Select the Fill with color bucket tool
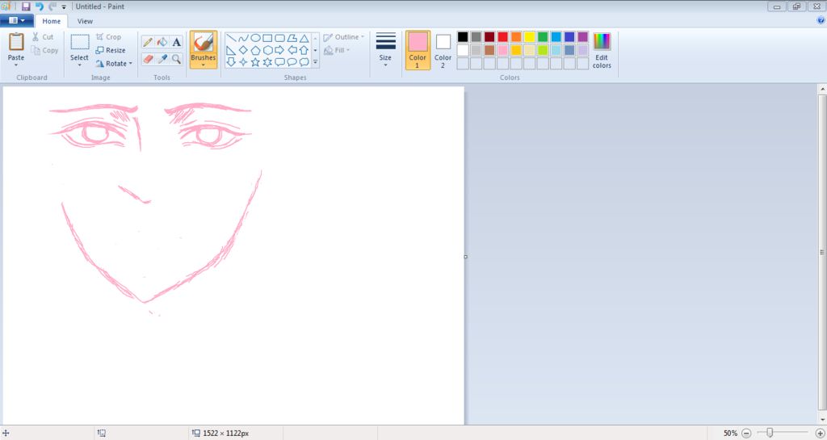The height and width of the screenshot is (440, 827). point(162,42)
